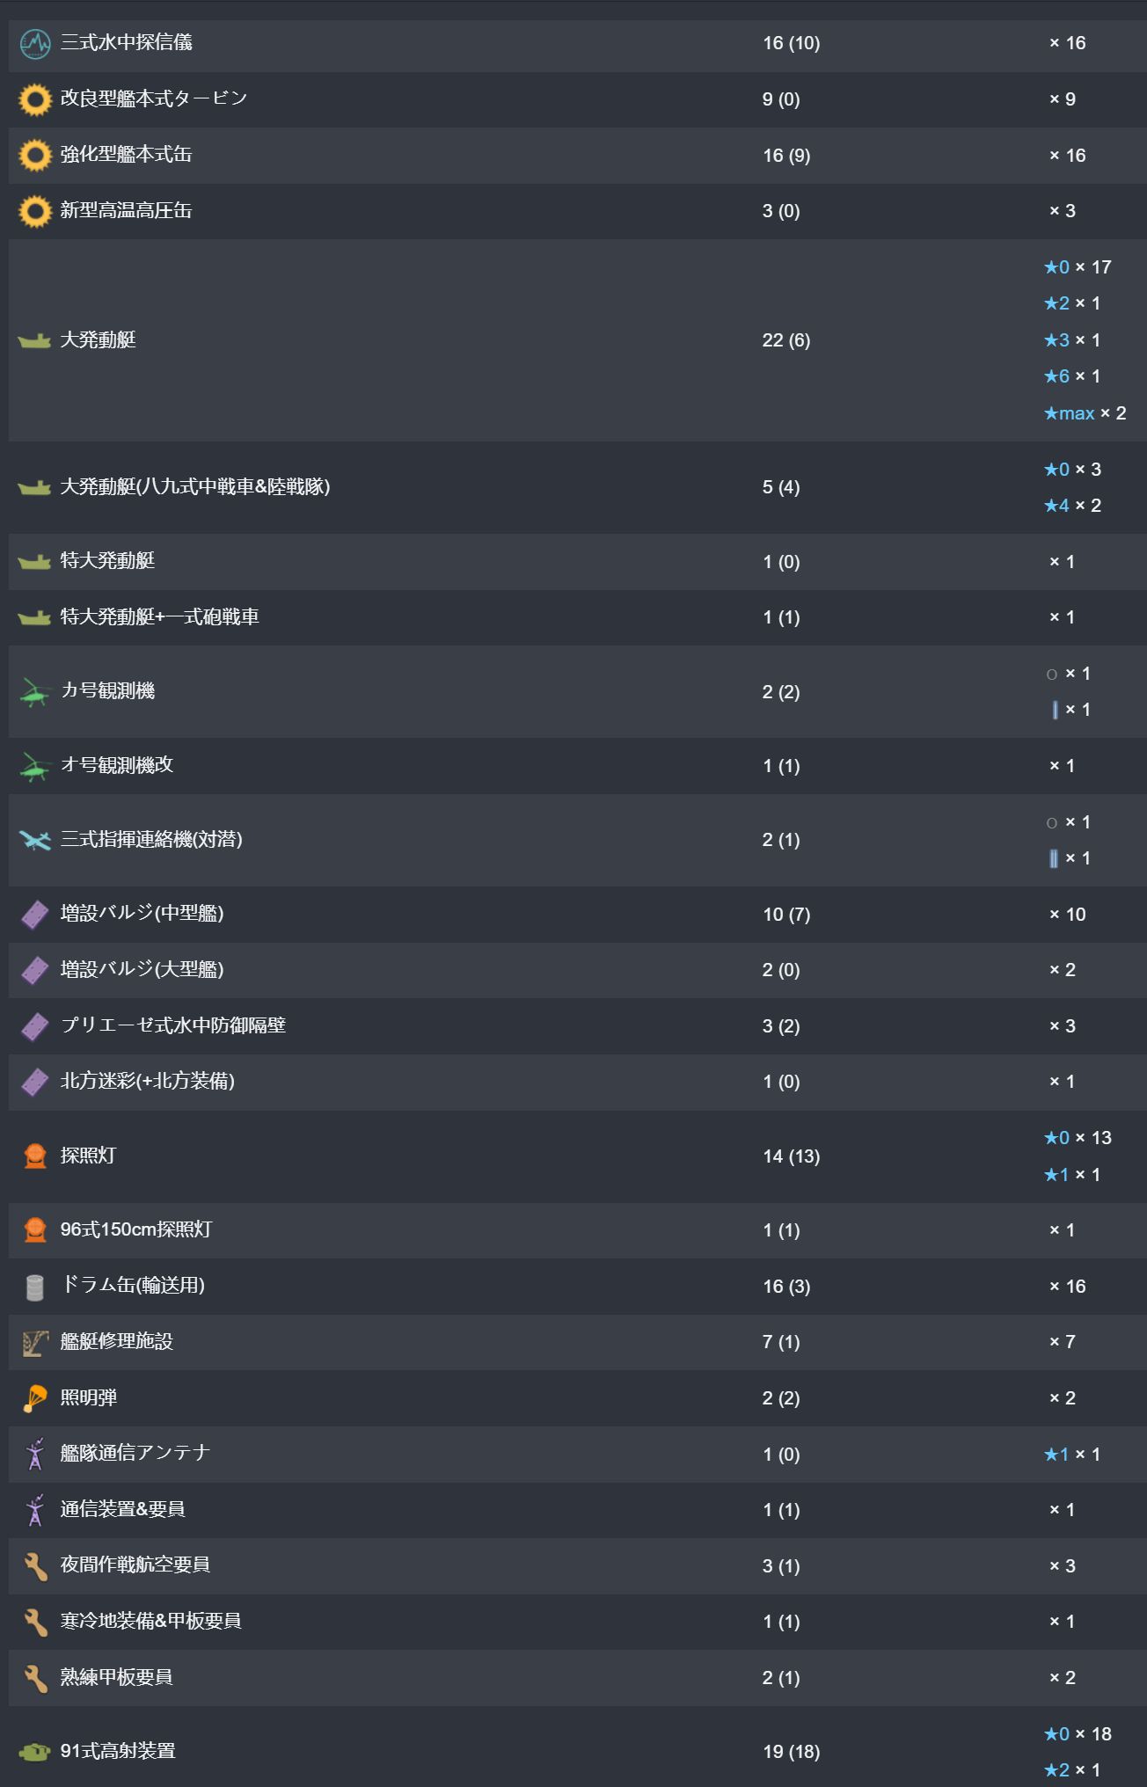Screen dimensions: 1147x1787
Task: Click the green director icon for 91式高射装置
Action: [34, 1752]
